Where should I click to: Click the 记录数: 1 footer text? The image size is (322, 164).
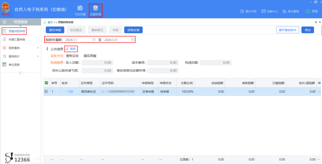186,159
